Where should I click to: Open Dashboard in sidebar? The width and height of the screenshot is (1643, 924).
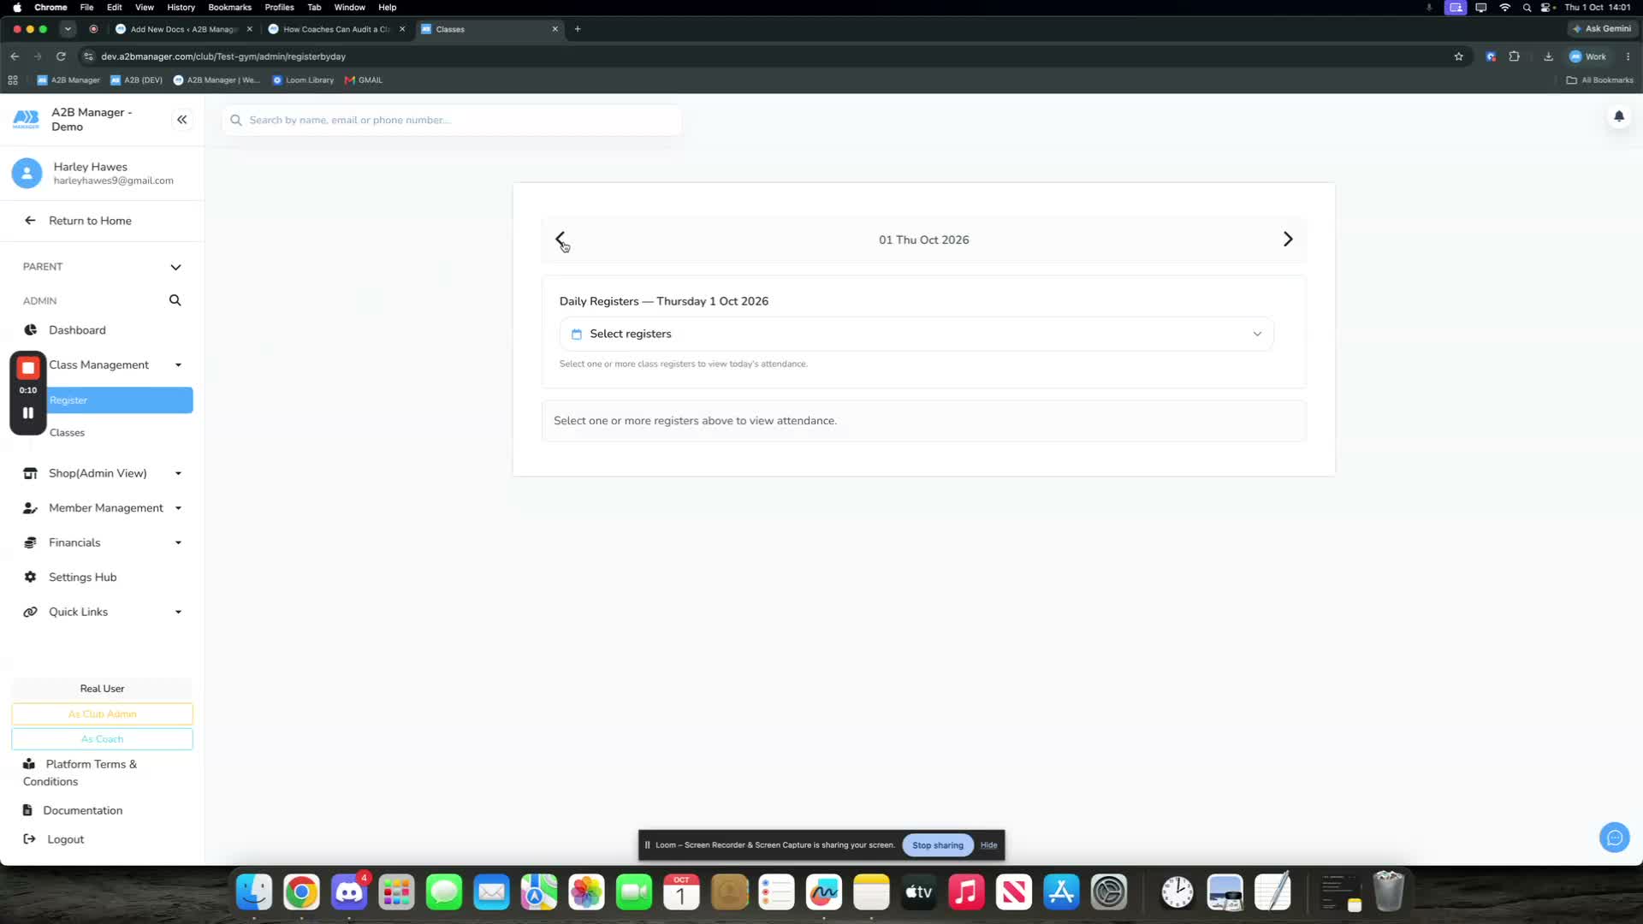[77, 330]
